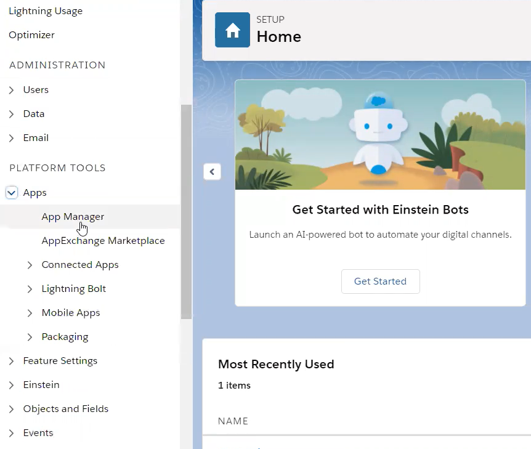
Task: Collapse the Apps section chevron
Action: click(12, 193)
